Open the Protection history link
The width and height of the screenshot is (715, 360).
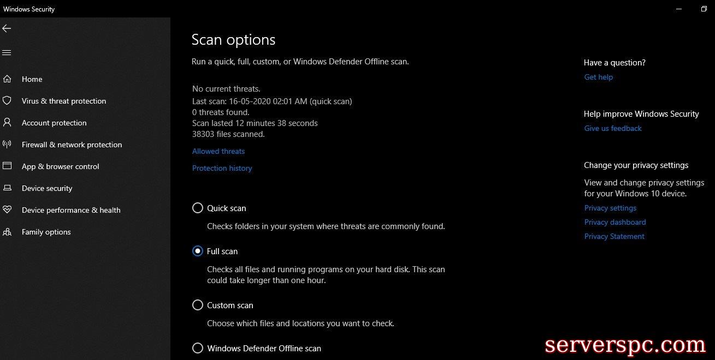coord(222,168)
